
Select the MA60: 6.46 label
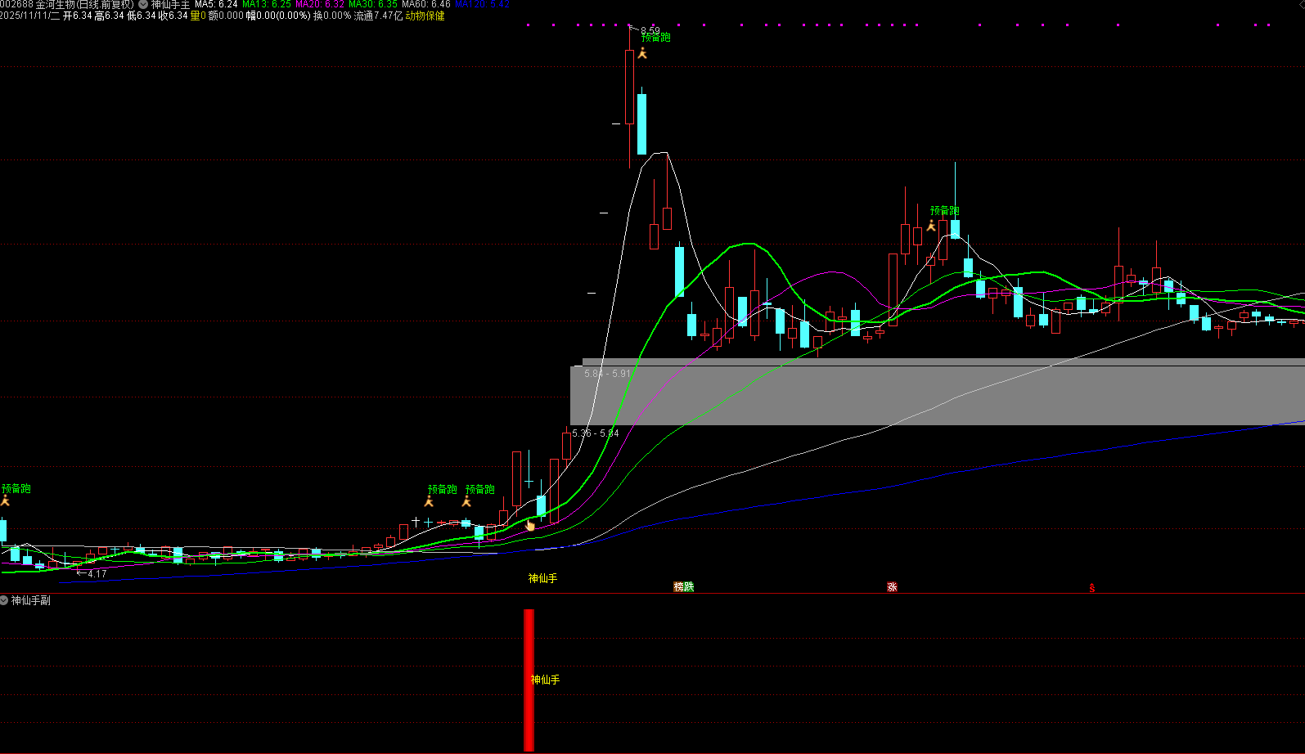coord(426,5)
